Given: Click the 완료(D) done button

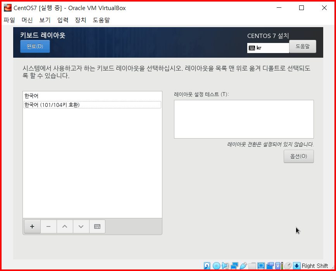Looking at the screenshot, I should tap(35, 46).
